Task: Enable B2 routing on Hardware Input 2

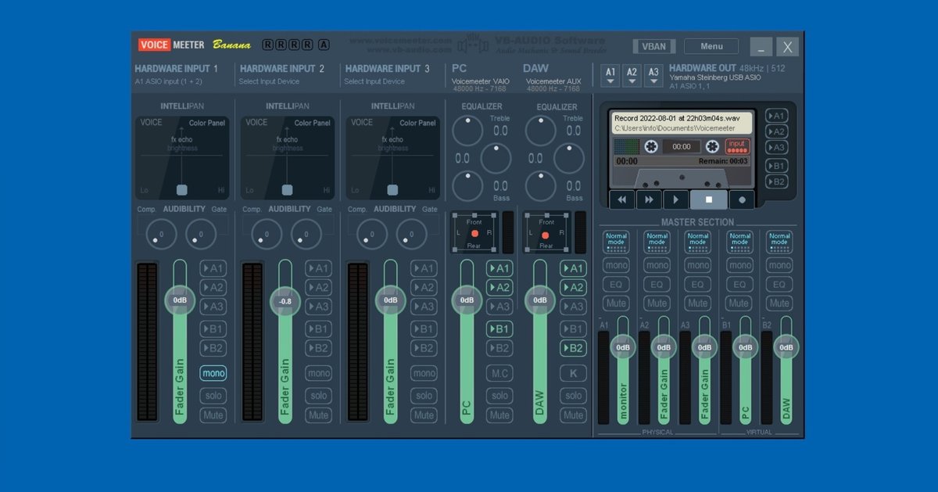Action: point(318,348)
